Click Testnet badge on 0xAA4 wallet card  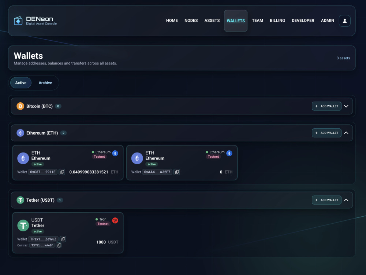[x=213, y=157]
